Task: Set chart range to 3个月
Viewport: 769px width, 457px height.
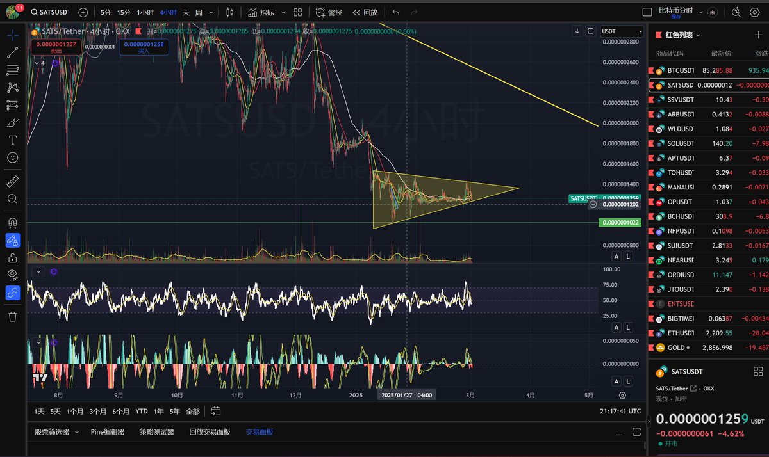Action: coord(98,411)
